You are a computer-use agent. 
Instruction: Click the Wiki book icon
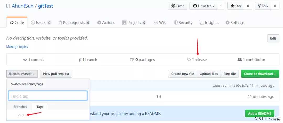pos(156,23)
